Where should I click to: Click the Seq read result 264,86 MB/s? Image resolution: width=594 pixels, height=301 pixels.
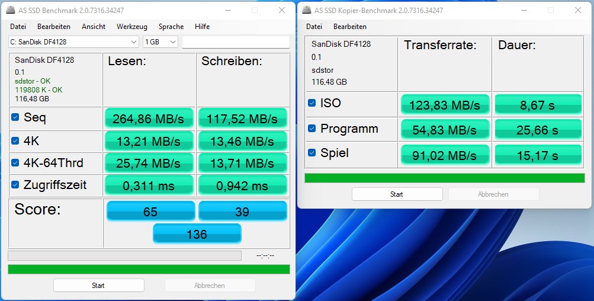[x=149, y=119]
